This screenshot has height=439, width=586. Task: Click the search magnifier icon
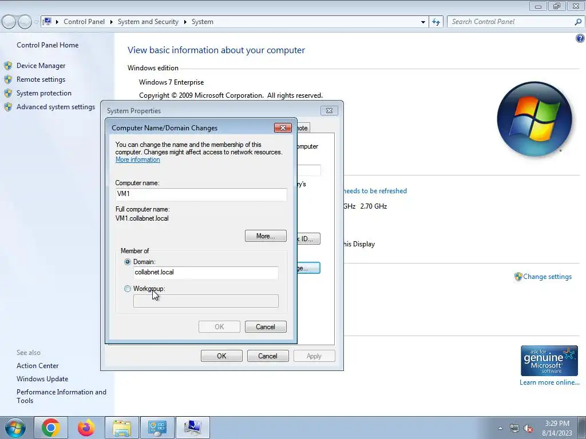578,22
